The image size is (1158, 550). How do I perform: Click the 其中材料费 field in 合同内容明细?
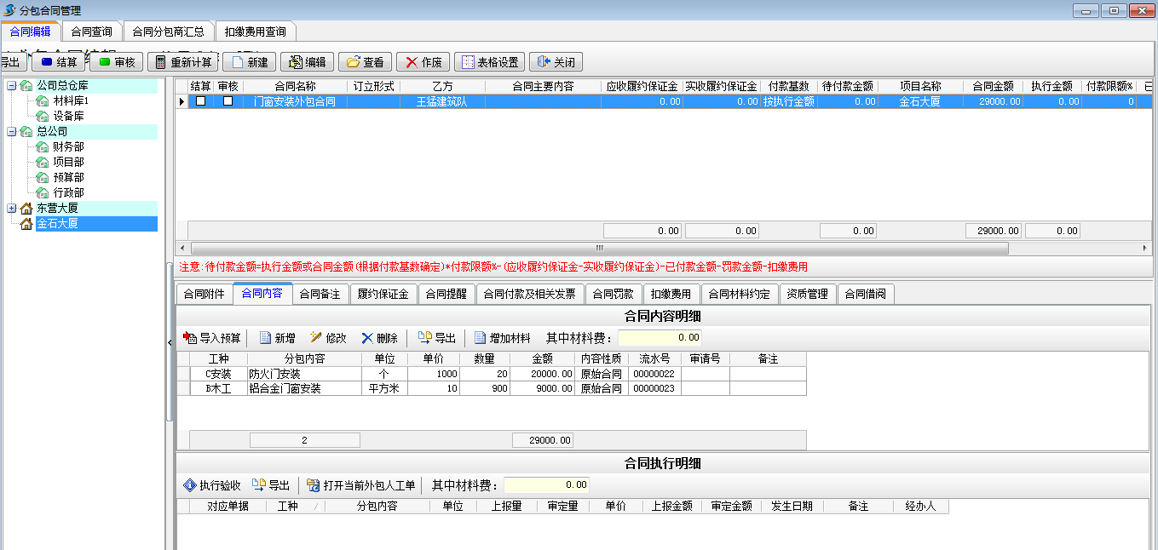(660, 338)
